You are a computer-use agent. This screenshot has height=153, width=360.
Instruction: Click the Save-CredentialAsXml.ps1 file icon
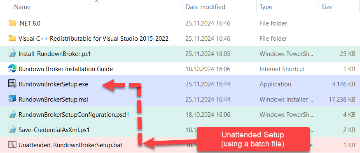pyautogui.click(x=12, y=130)
